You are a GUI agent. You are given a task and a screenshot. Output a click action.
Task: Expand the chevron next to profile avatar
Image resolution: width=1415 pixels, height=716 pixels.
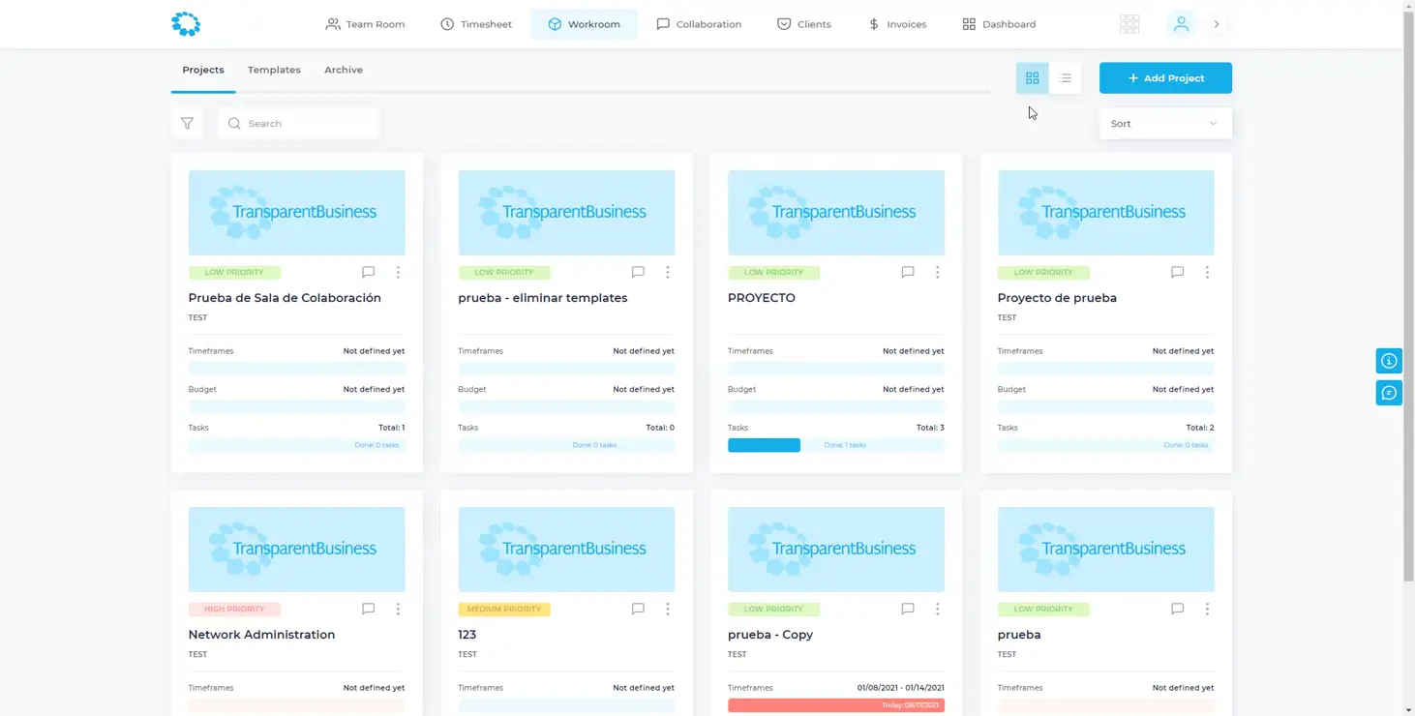(1217, 24)
